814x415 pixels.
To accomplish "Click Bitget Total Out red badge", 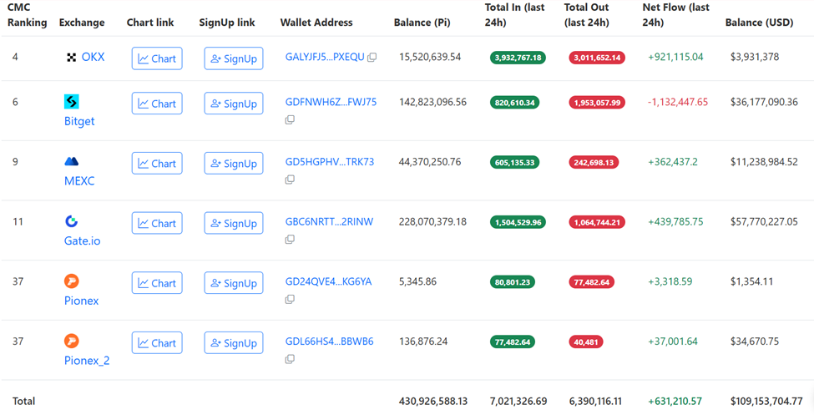I will pyautogui.click(x=596, y=103).
